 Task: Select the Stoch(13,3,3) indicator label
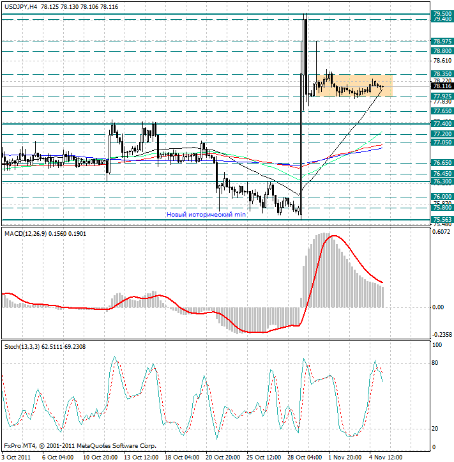(x=22, y=346)
